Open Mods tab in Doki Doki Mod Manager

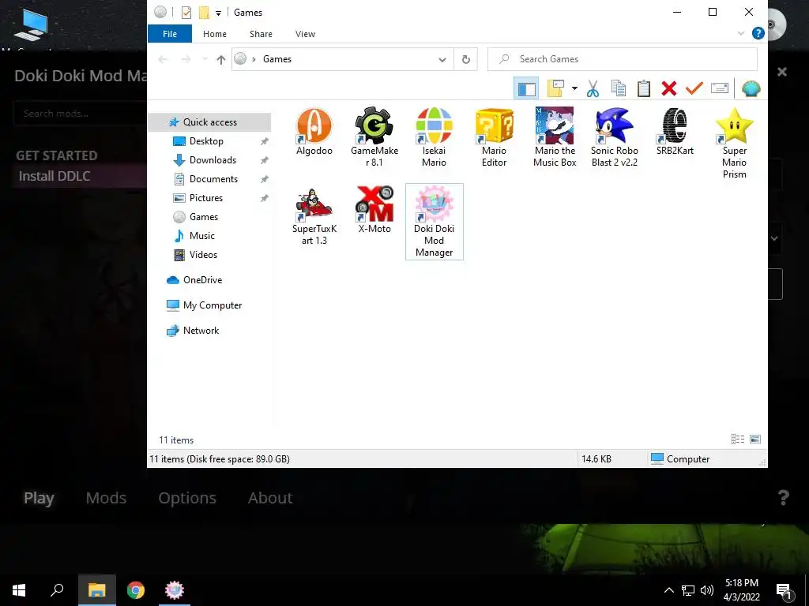[x=106, y=498]
